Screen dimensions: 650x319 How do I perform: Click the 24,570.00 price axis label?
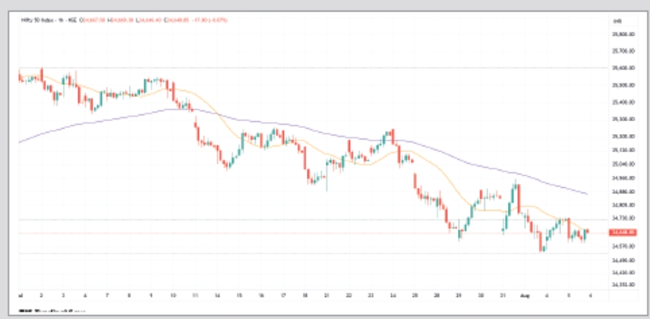coord(622,246)
